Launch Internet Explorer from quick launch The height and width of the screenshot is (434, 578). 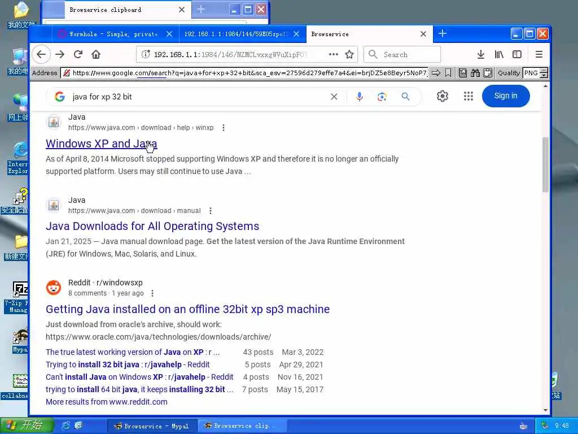(x=66, y=426)
